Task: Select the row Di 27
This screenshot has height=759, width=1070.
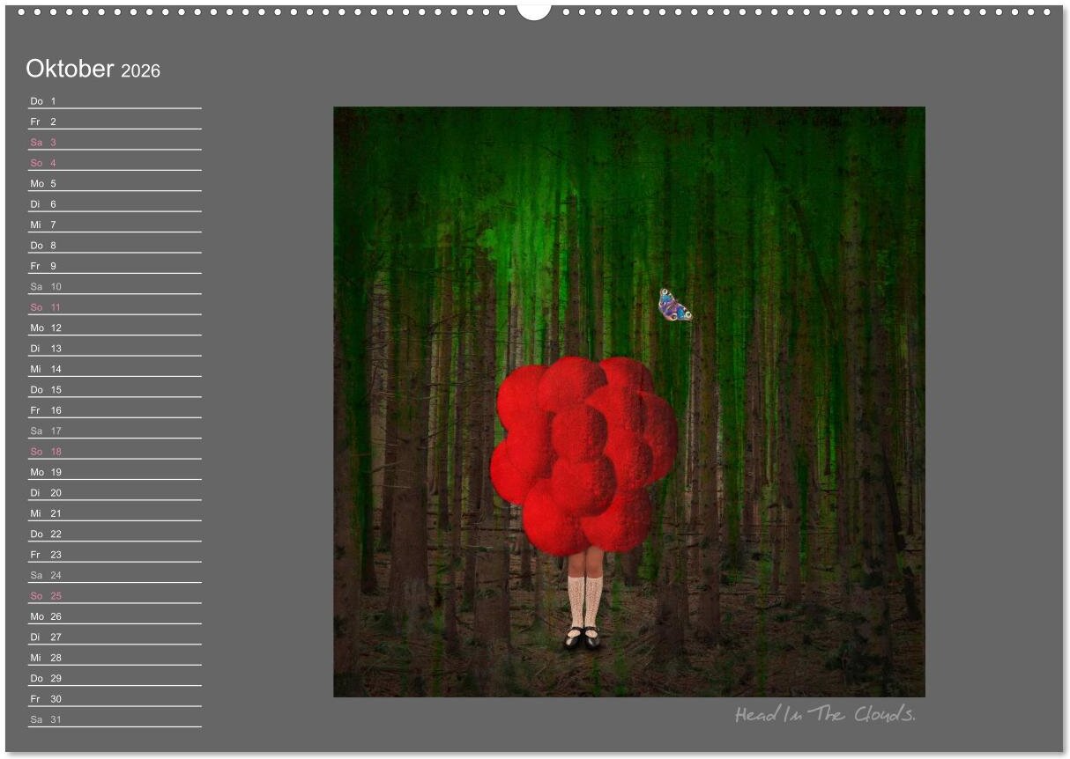Action: click(x=115, y=637)
